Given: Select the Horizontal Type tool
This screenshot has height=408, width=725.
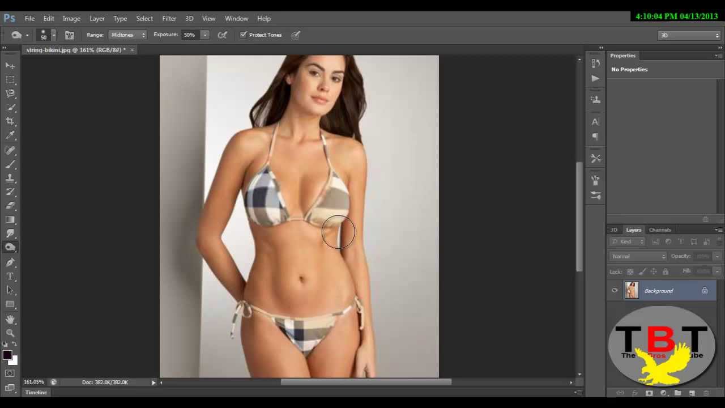Looking at the screenshot, I should tap(10, 277).
